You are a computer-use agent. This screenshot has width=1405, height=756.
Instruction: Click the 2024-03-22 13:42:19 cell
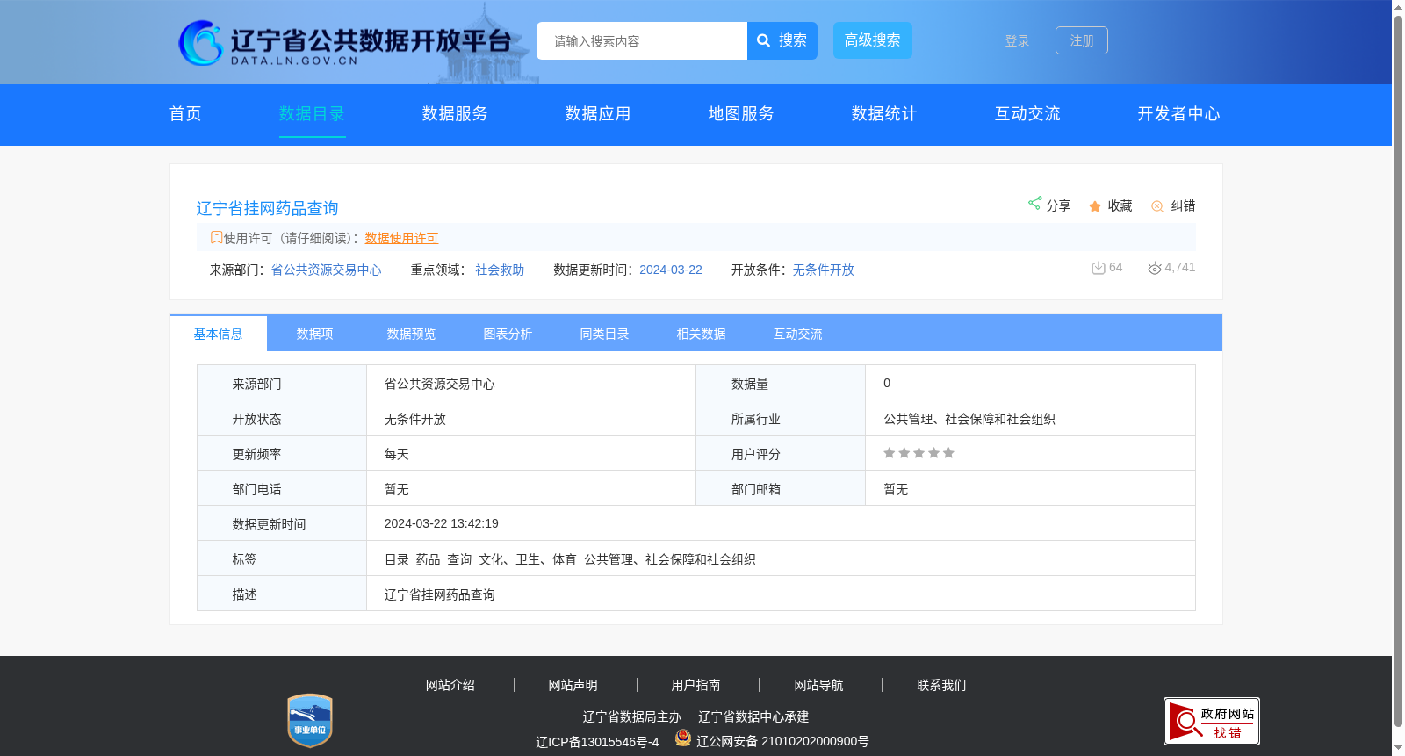[781, 523]
